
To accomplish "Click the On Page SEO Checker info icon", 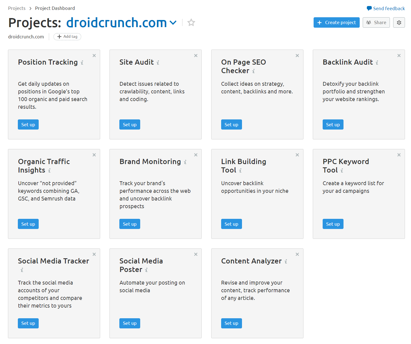I will [x=253, y=71].
